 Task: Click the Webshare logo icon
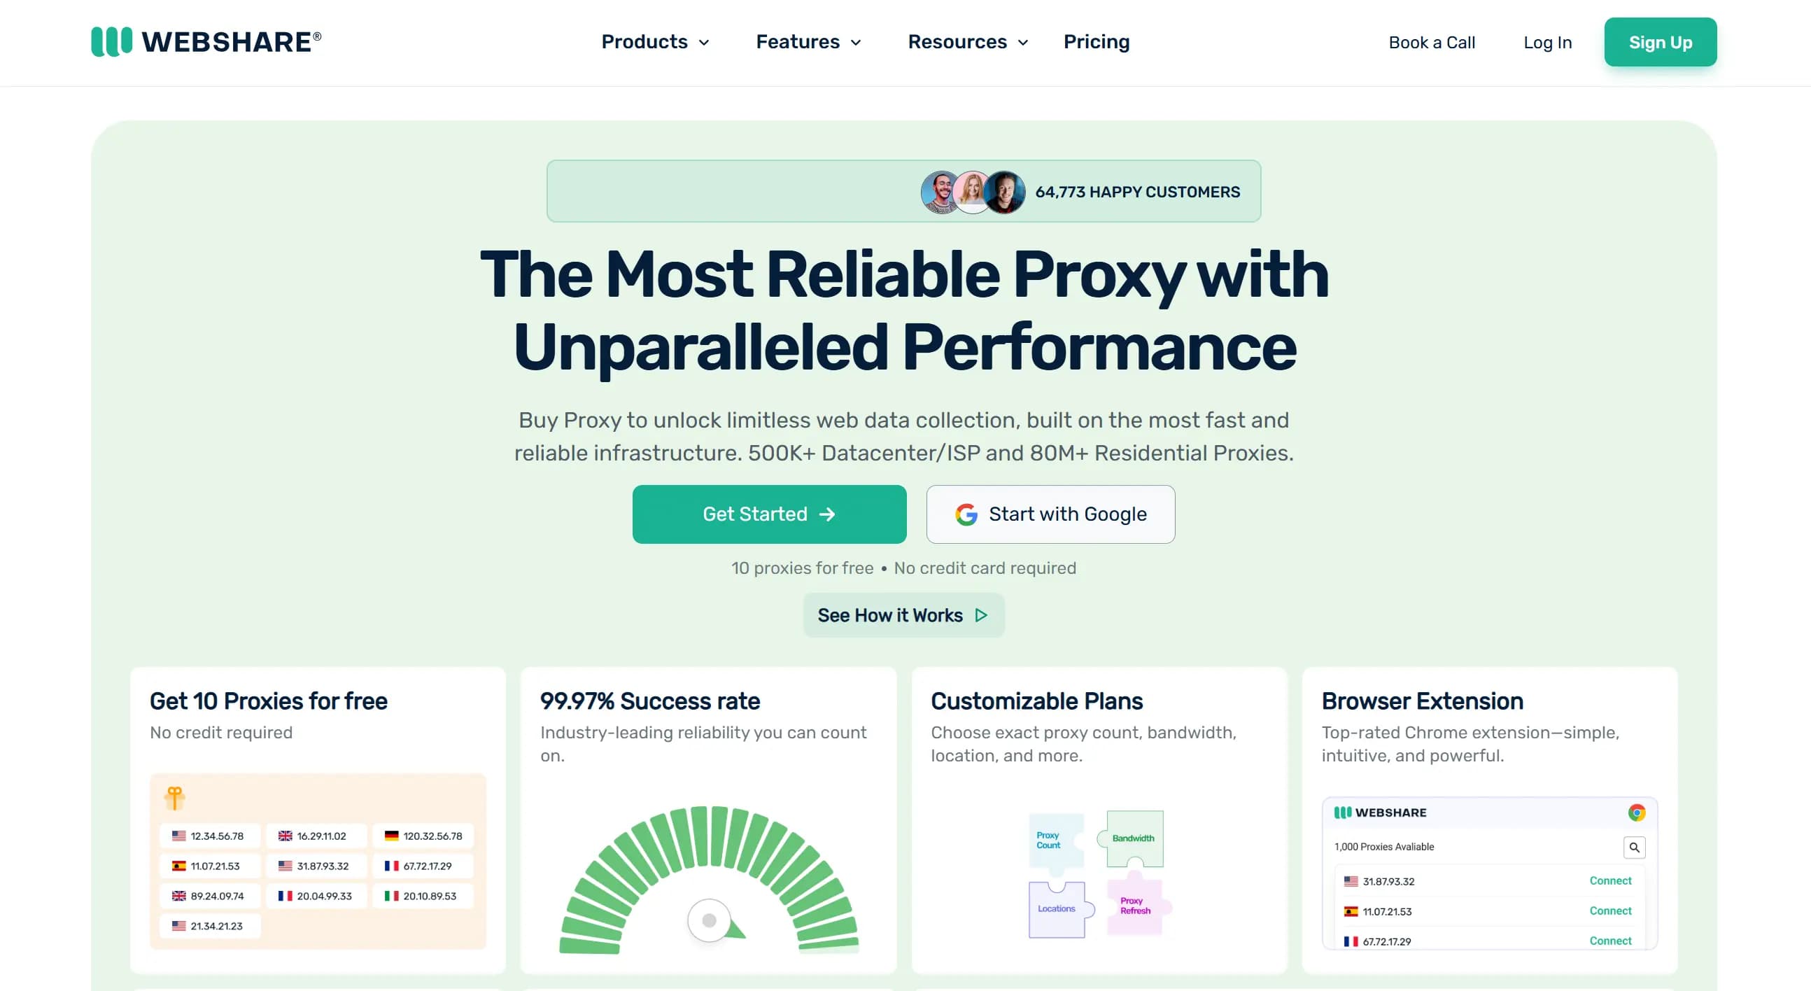click(111, 42)
